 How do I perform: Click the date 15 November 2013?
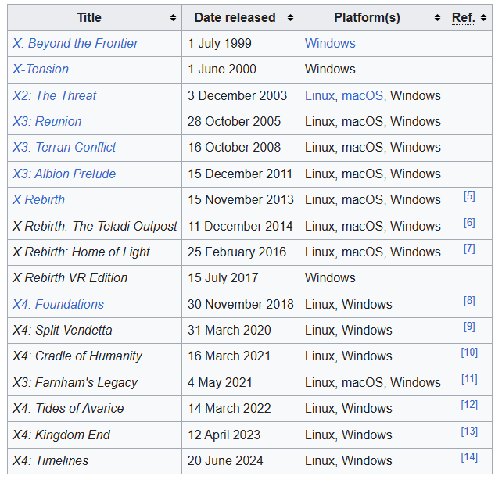click(241, 200)
